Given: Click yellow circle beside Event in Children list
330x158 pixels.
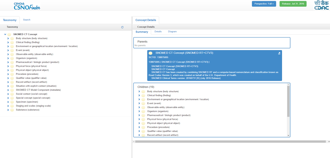Looking at the screenshot, I should point(143,103).
